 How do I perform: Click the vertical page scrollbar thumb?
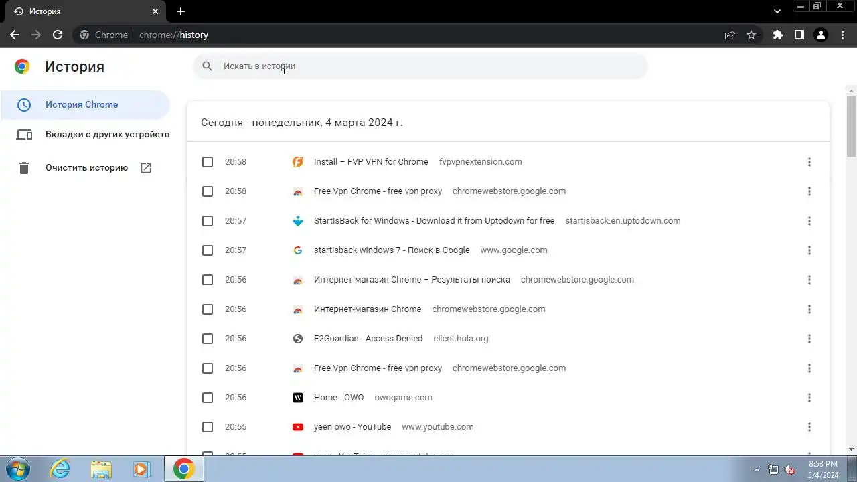[x=851, y=127]
